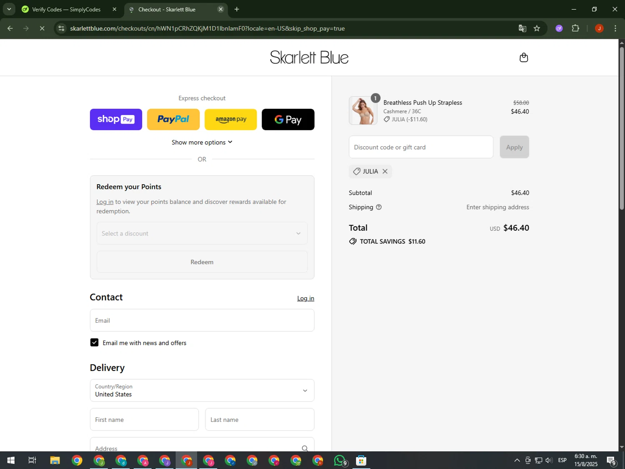625x469 pixels.
Task: Open the taskbar clock and date
Action: pyautogui.click(x=586, y=460)
